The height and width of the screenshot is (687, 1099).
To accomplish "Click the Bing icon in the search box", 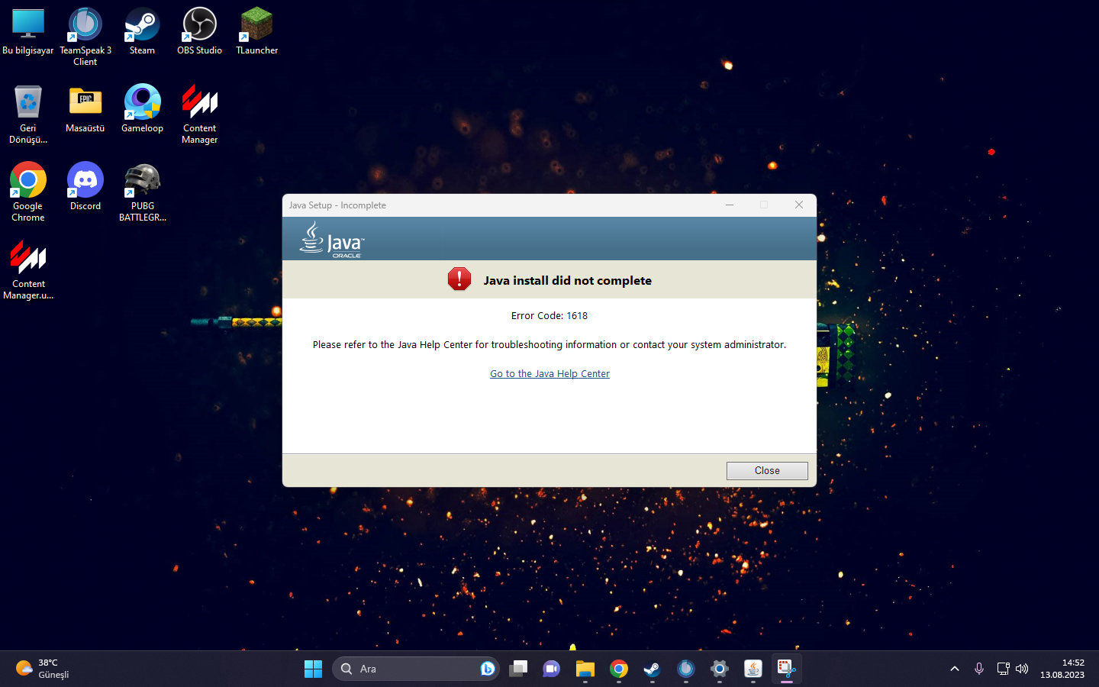I will tap(488, 669).
